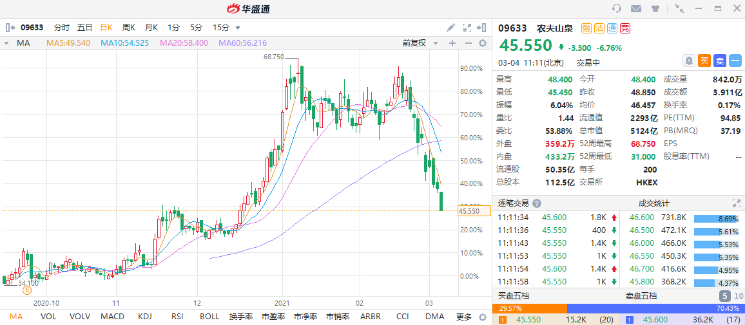Viewport: 745px width, 325px height.
Task: Expand more time periods after 15分
Action: (238, 28)
